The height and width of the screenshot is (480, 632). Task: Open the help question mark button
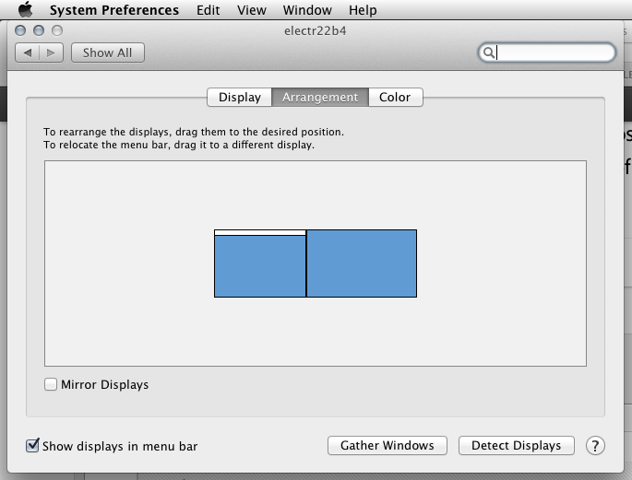pos(595,445)
